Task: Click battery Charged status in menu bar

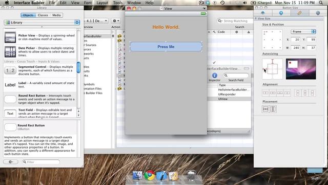Action: (x=261, y=3)
